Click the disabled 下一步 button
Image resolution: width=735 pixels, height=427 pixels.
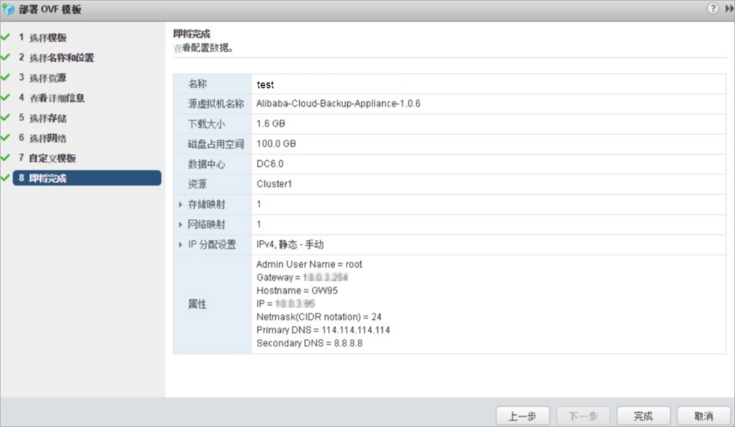583,416
